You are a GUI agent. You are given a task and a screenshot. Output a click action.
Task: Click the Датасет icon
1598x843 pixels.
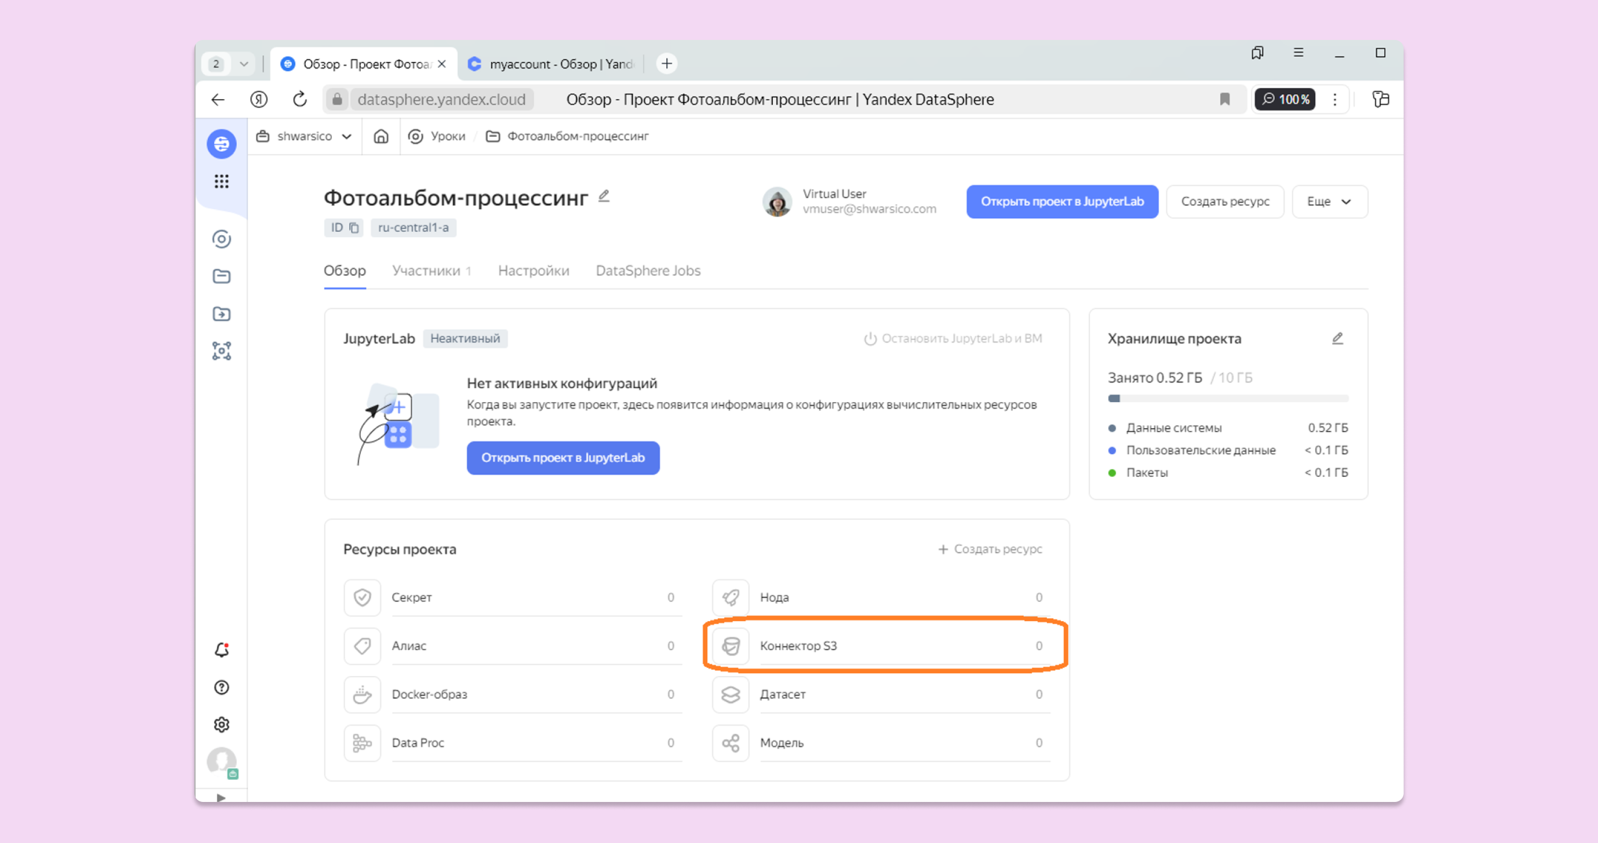point(731,694)
